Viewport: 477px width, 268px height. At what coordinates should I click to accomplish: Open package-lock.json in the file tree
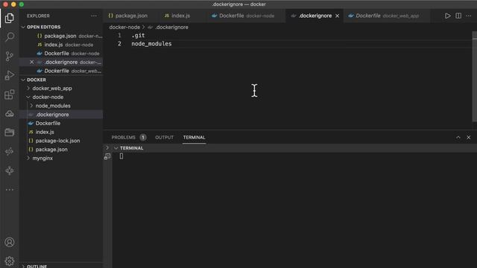click(61, 141)
